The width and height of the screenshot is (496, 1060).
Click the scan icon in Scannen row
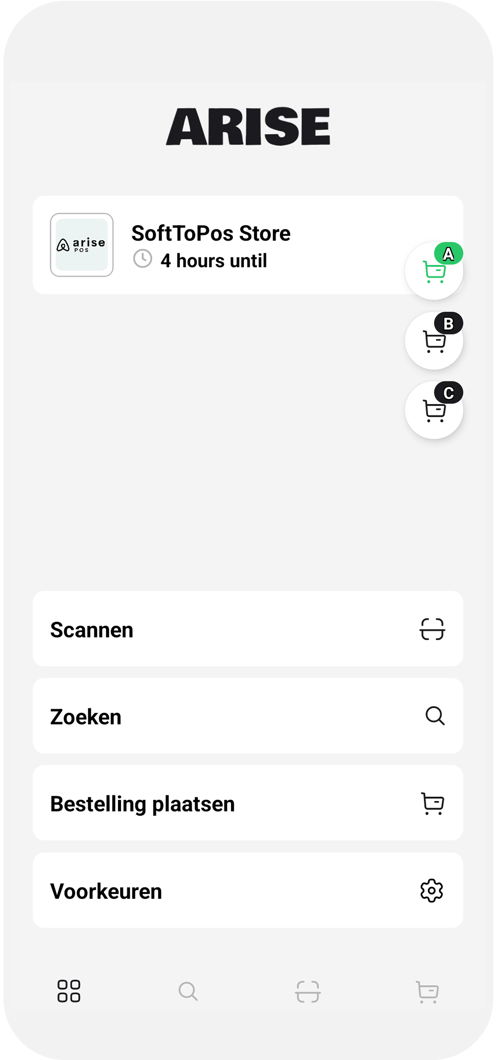coord(432,629)
